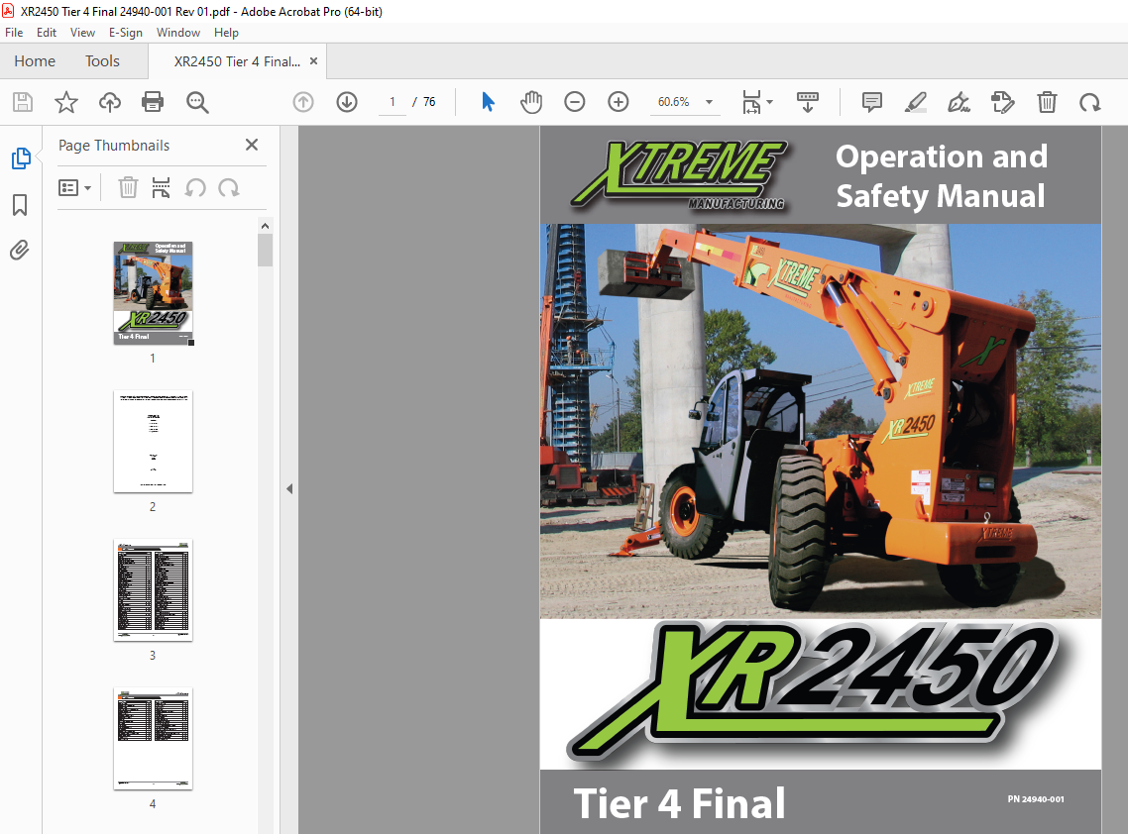
Task: Open the Edit menu
Action: point(46,33)
